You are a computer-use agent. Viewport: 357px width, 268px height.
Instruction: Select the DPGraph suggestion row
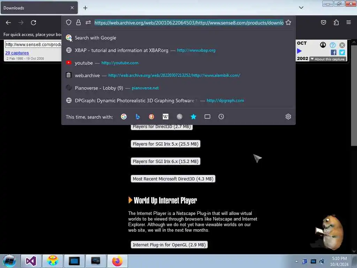pyautogui.click(x=178, y=100)
